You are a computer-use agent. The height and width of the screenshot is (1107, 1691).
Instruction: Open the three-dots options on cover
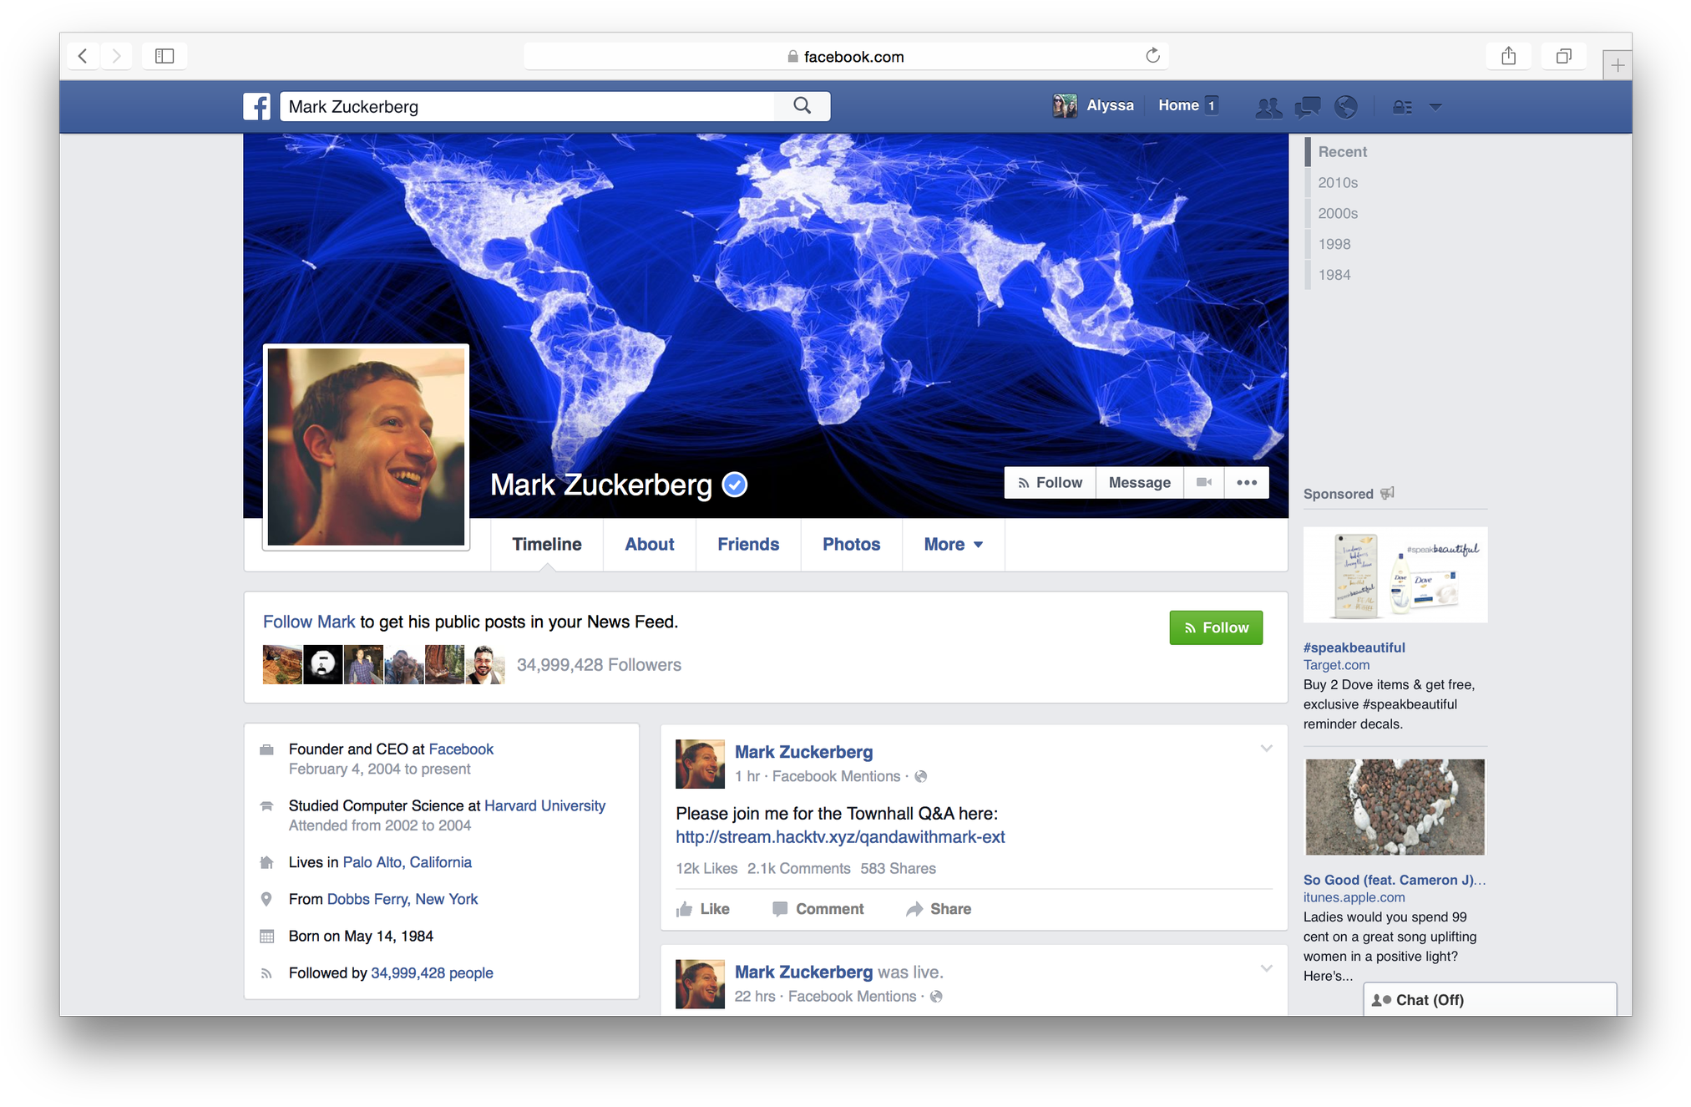click(1247, 483)
